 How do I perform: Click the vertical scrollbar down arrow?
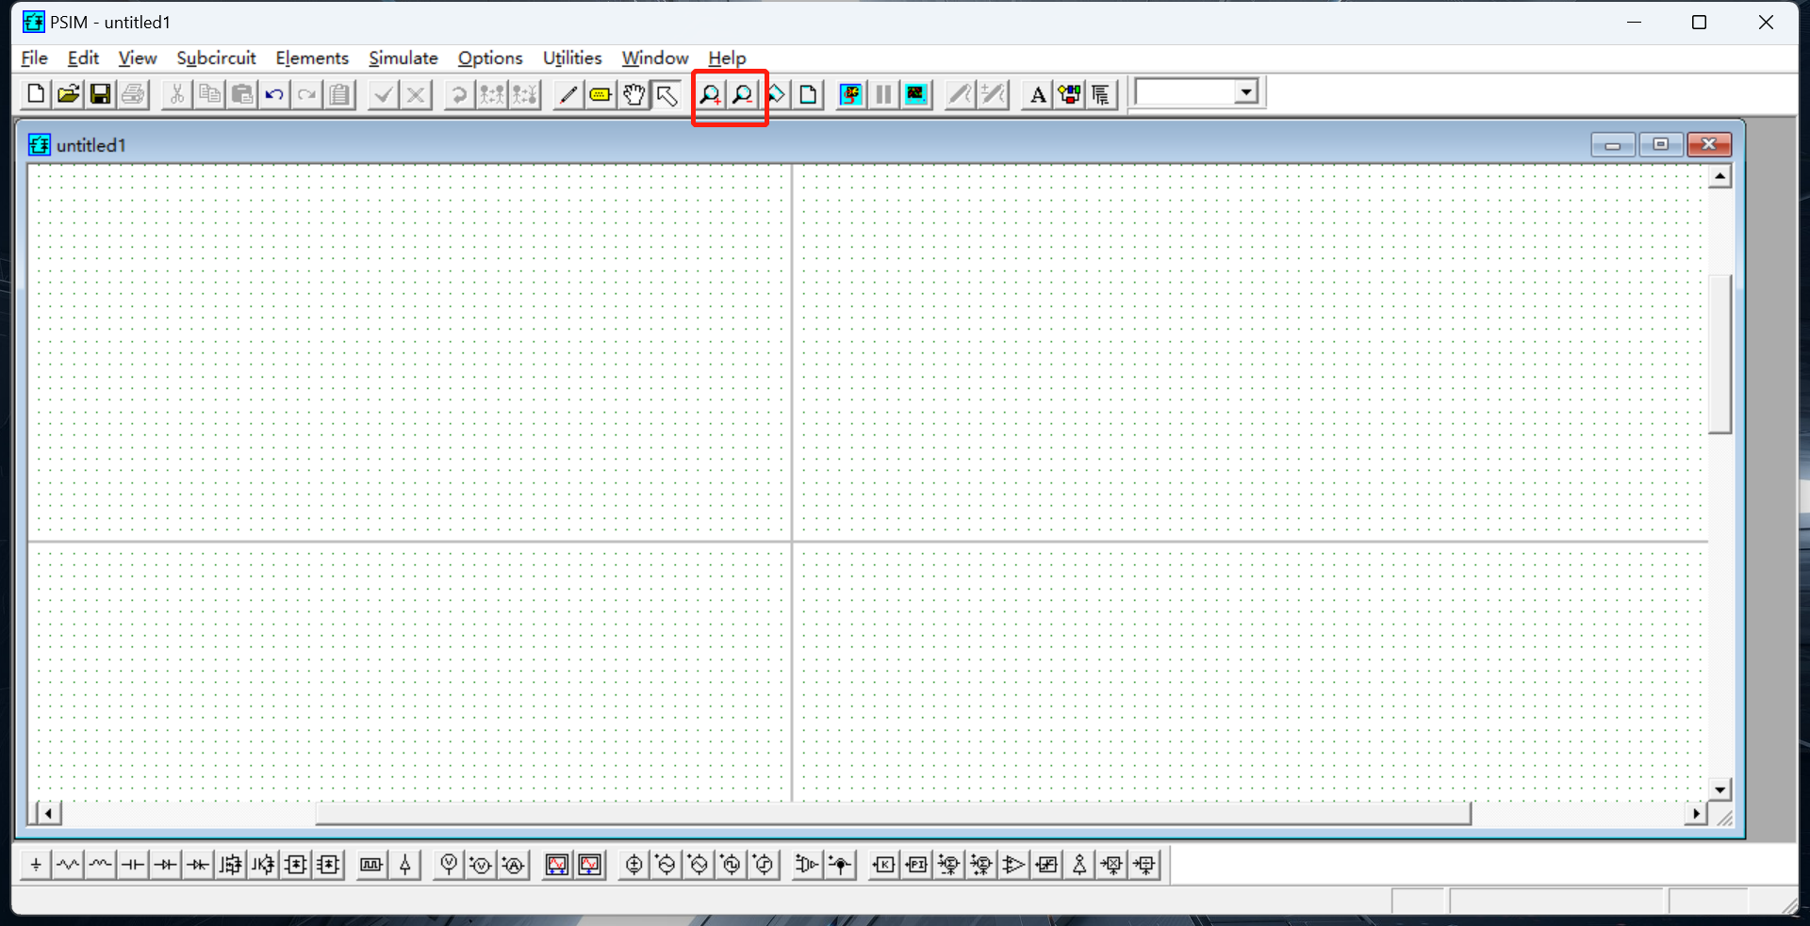(1720, 790)
